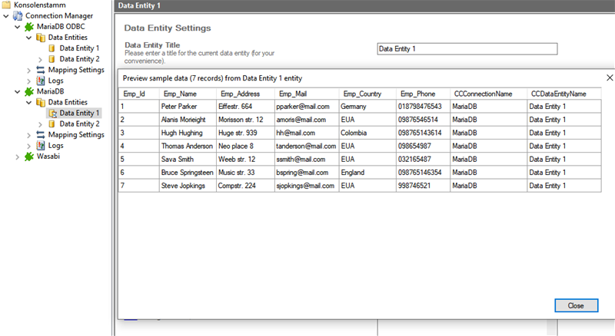Click the Emp_Country column header

(x=367, y=94)
